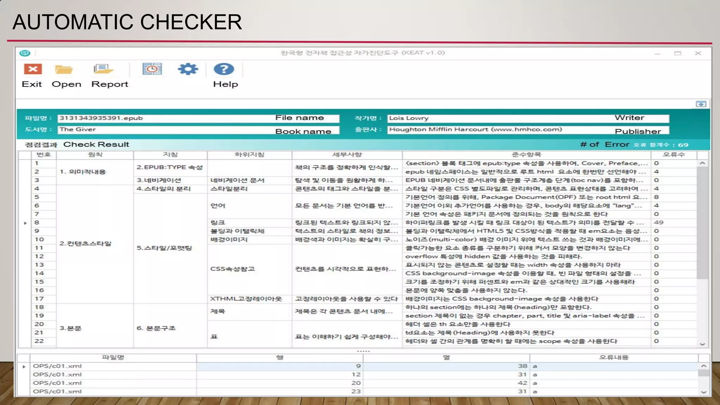The height and width of the screenshot is (405, 720).
Task: Select the 제목 sub-guideline cell
Action: coord(249,311)
